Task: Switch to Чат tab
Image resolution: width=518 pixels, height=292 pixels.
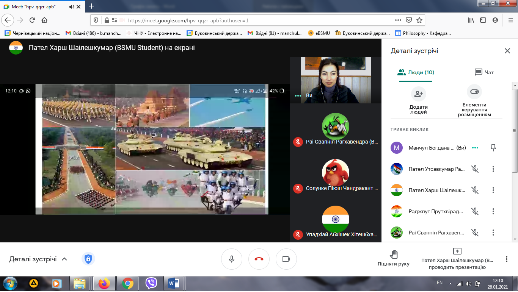Action: point(484,72)
